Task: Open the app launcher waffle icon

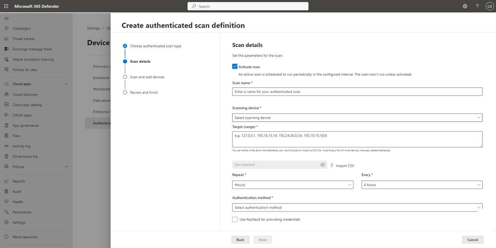Action: pos(6,6)
